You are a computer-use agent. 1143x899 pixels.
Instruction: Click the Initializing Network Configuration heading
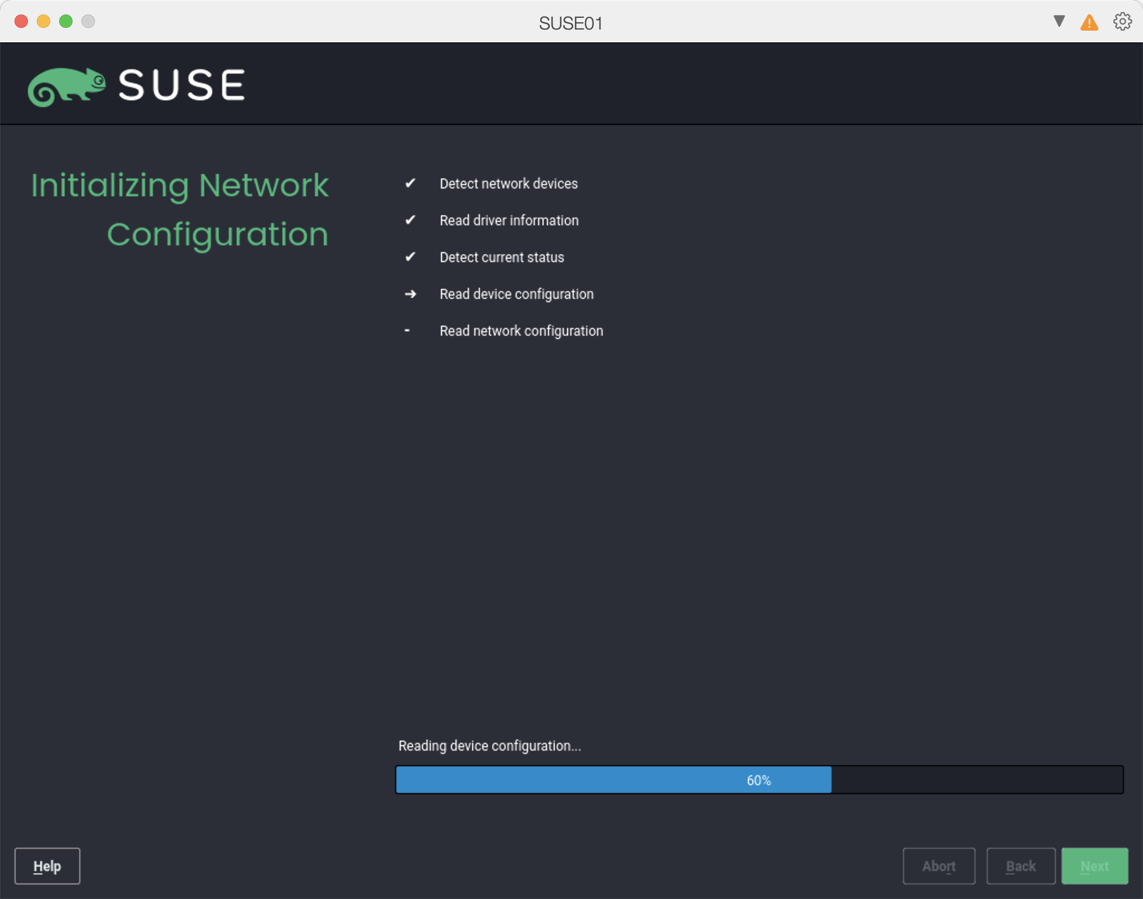[180, 209]
